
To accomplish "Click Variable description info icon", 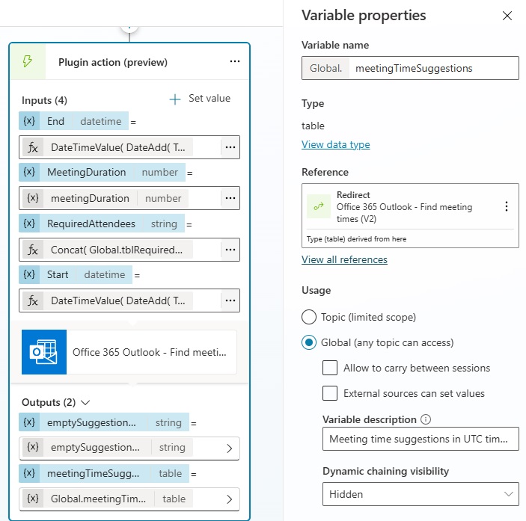I will (x=426, y=419).
